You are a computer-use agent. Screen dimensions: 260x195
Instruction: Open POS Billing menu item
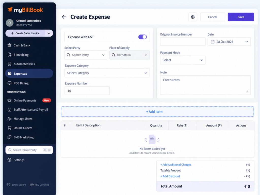[29, 83]
